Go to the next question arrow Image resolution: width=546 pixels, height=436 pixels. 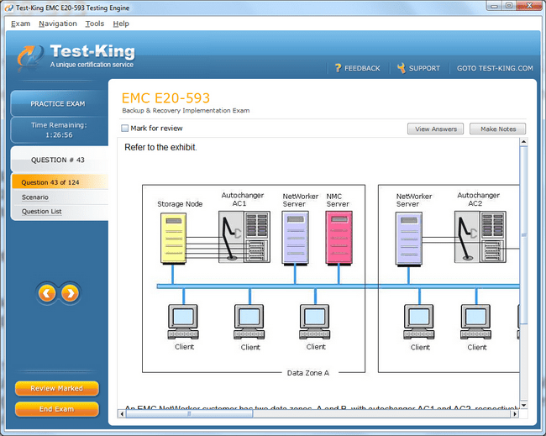70,293
